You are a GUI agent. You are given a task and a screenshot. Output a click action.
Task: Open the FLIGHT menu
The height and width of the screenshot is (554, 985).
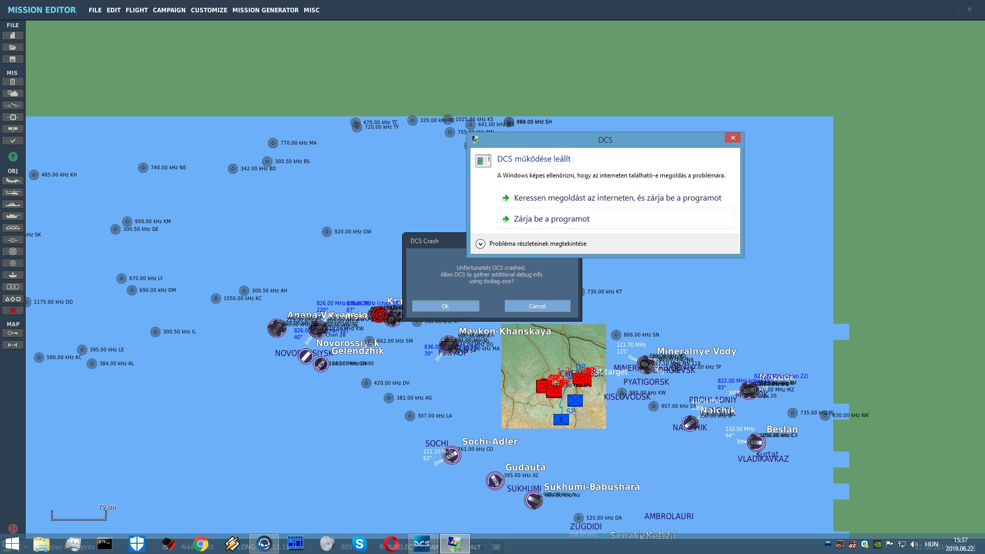point(136,10)
